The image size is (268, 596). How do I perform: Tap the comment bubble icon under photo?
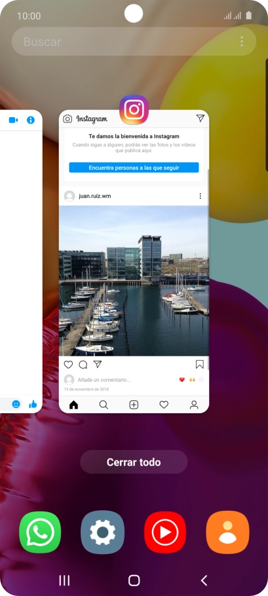point(83,365)
